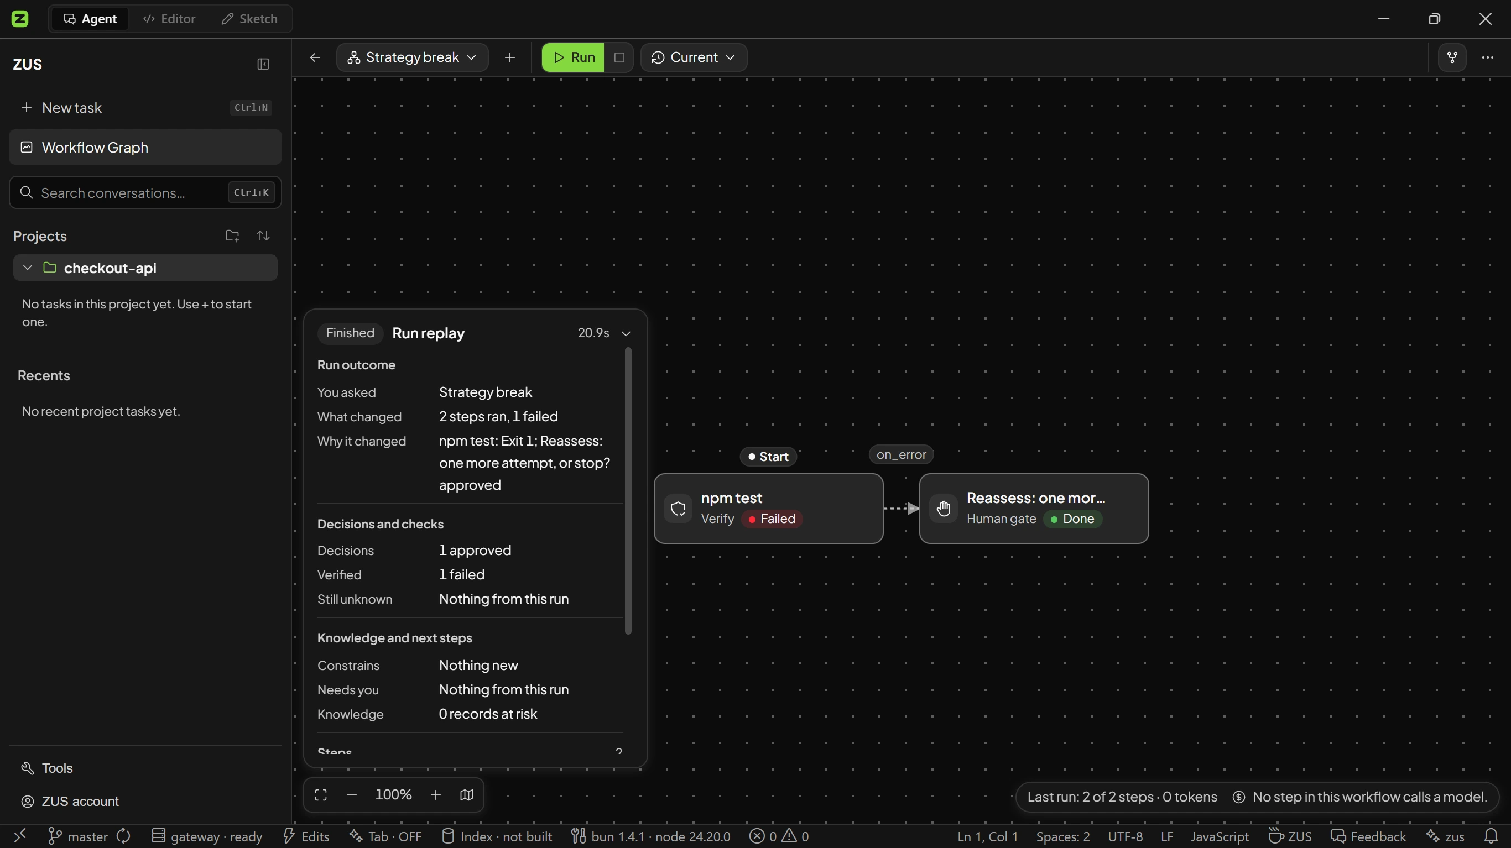This screenshot has height=848, width=1511.
Task: Select the npm test node
Action: [768, 509]
